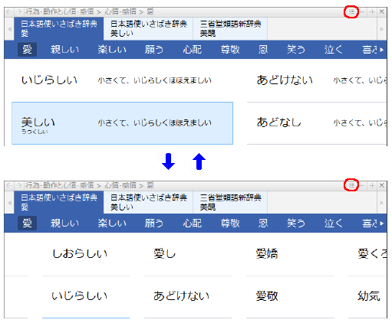Open breadcrumb 行為-動作と心情-感情 in the word-grid window

[x=60, y=185]
